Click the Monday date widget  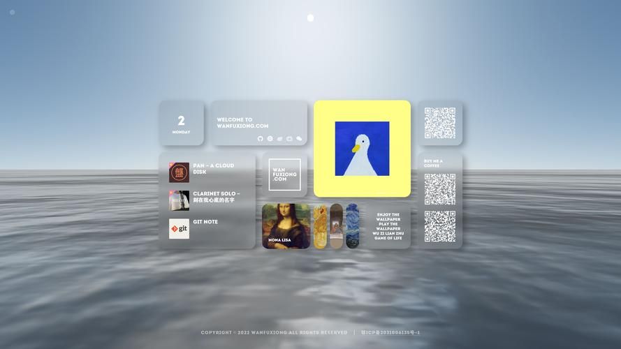click(181, 124)
